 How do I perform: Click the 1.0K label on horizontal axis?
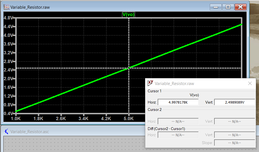point(16,119)
